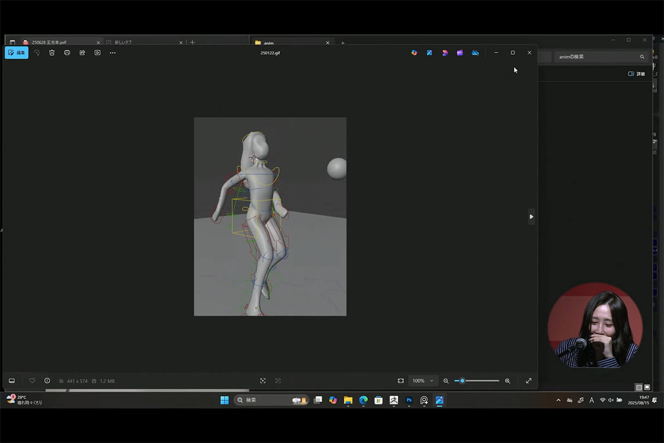The image size is (664, 443).
Task: Share the current GIF
Action: [82, 53]
